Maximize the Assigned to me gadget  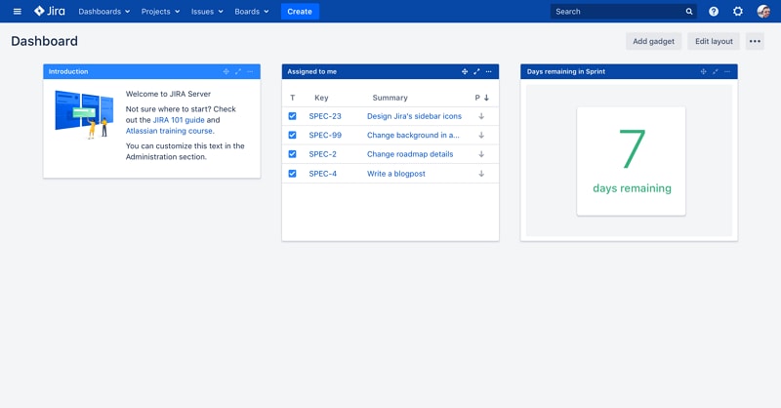tap(476, 71)
